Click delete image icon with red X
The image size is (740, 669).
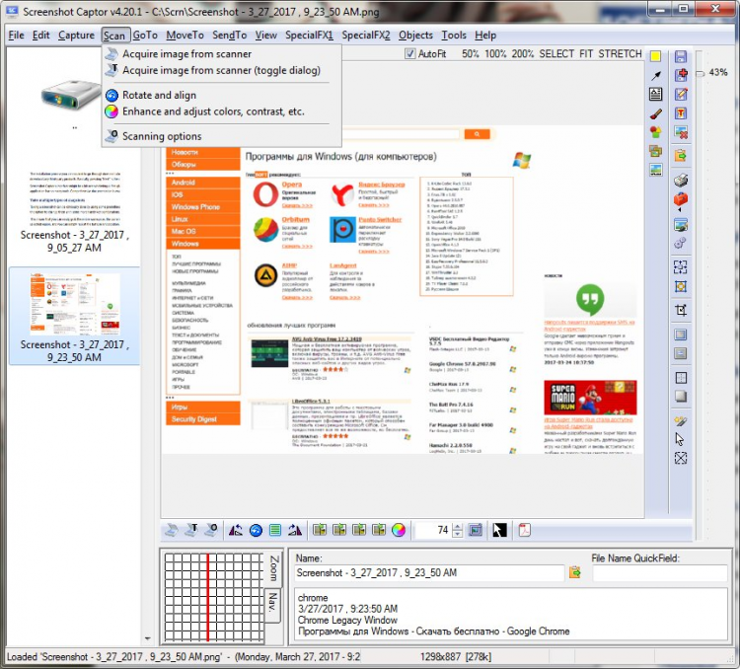(x=681, y=132)
